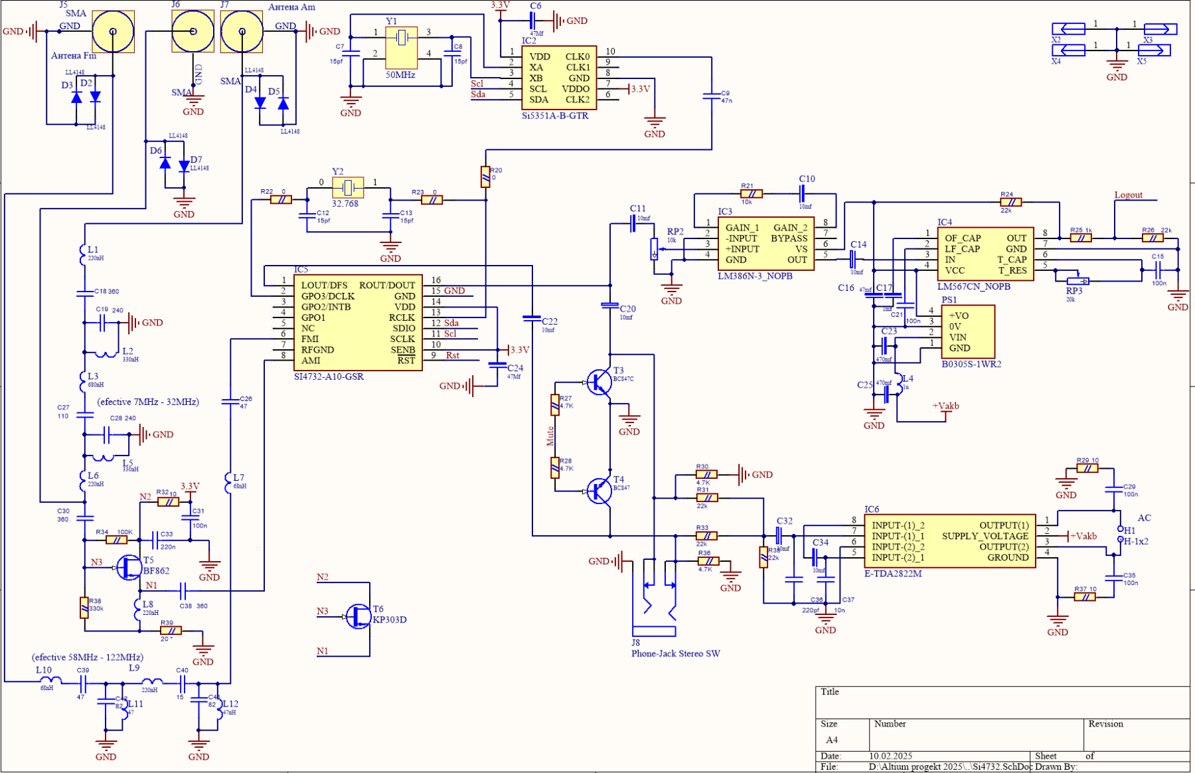Select diode D5 under the J7 connector

point(283,103)
